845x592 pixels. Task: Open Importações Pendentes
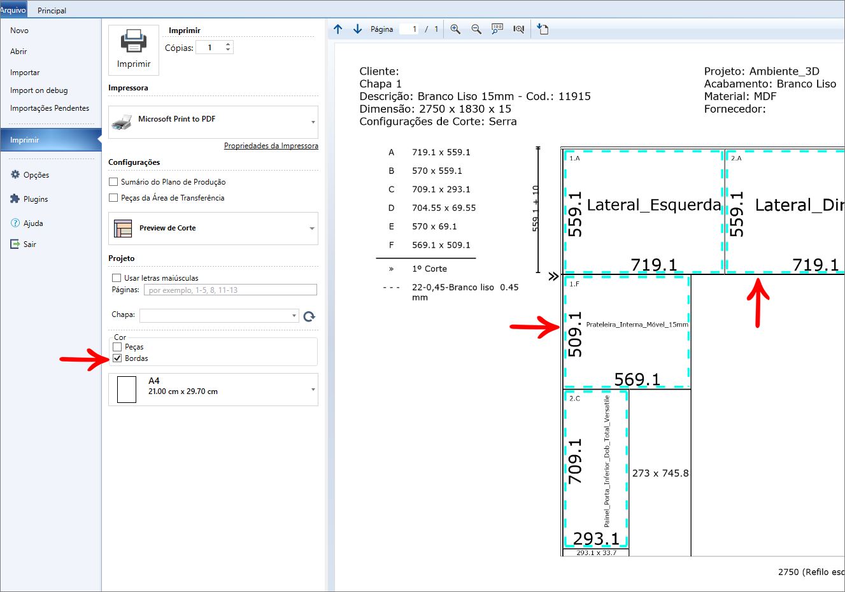tap(50, 108)
